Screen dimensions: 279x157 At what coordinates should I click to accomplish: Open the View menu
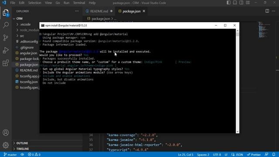point(48,3)
